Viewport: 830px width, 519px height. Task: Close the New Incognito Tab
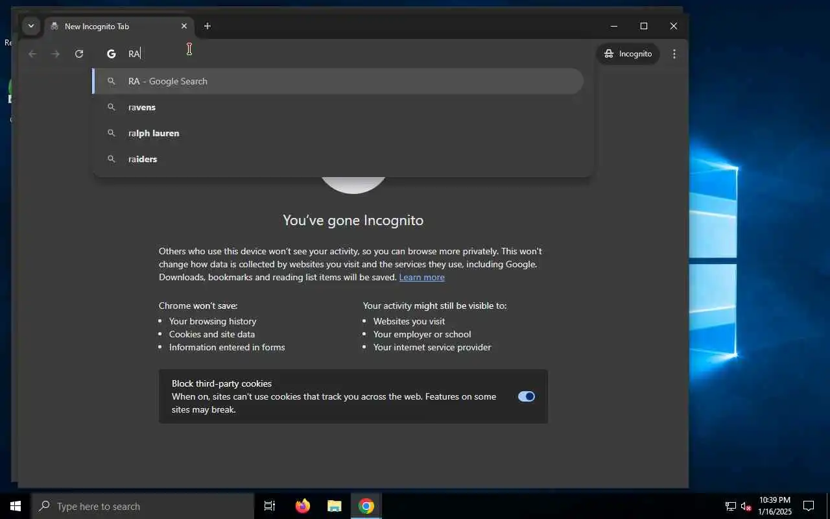184,26
